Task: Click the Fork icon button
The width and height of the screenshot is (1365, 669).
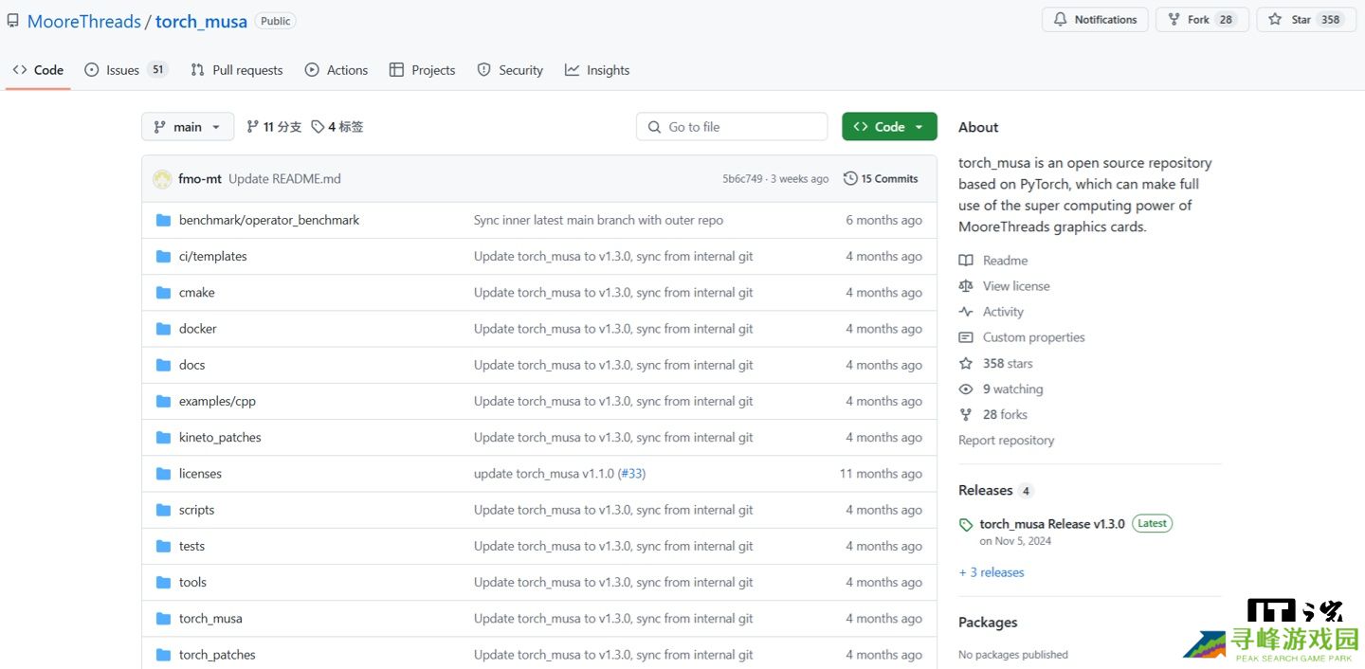Action: coord(1174,20)
